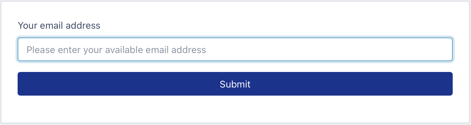Click the Submit button
This screenshot has height=125, width=471.
tap(235, 84)
